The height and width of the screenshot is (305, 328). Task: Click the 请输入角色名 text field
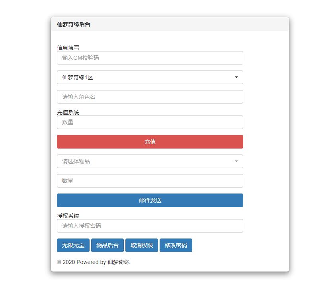150,97
